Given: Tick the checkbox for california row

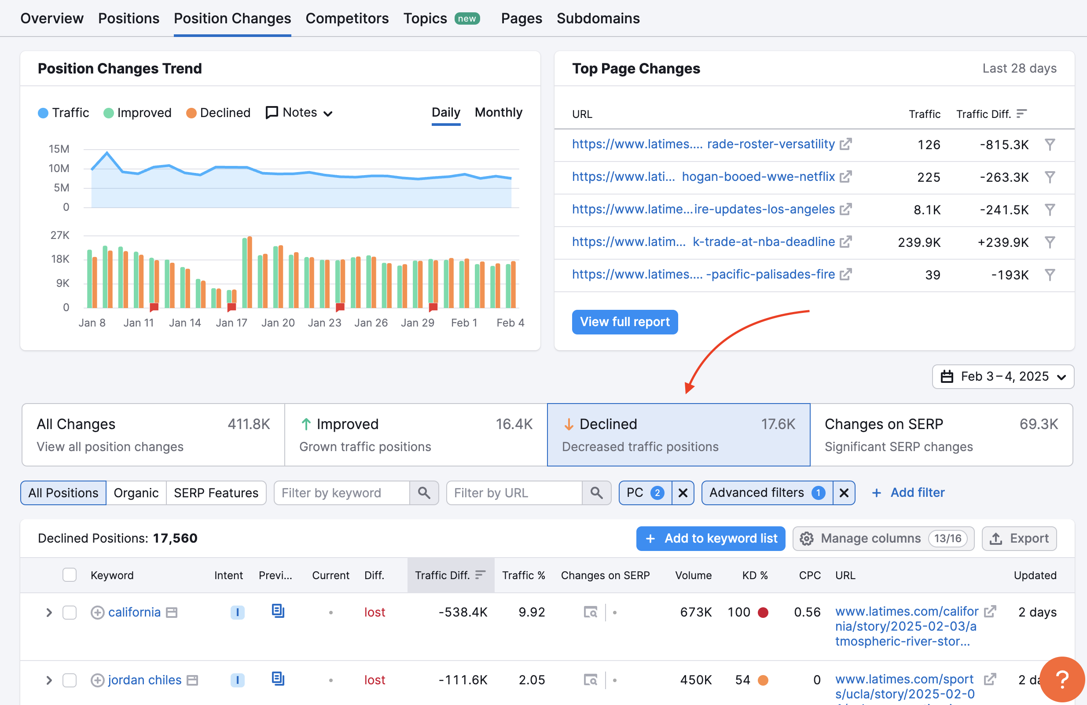Looking at the screenshot, I should pyautogui.click(x=70, y=612).
